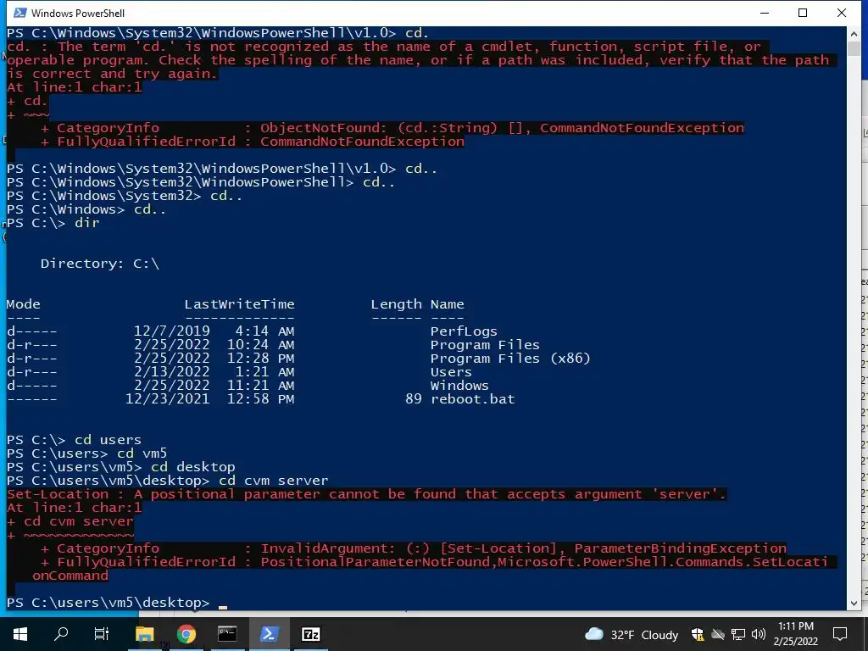
Task: Click the '12/7/2019' date entry
Action: pos(171,331)
